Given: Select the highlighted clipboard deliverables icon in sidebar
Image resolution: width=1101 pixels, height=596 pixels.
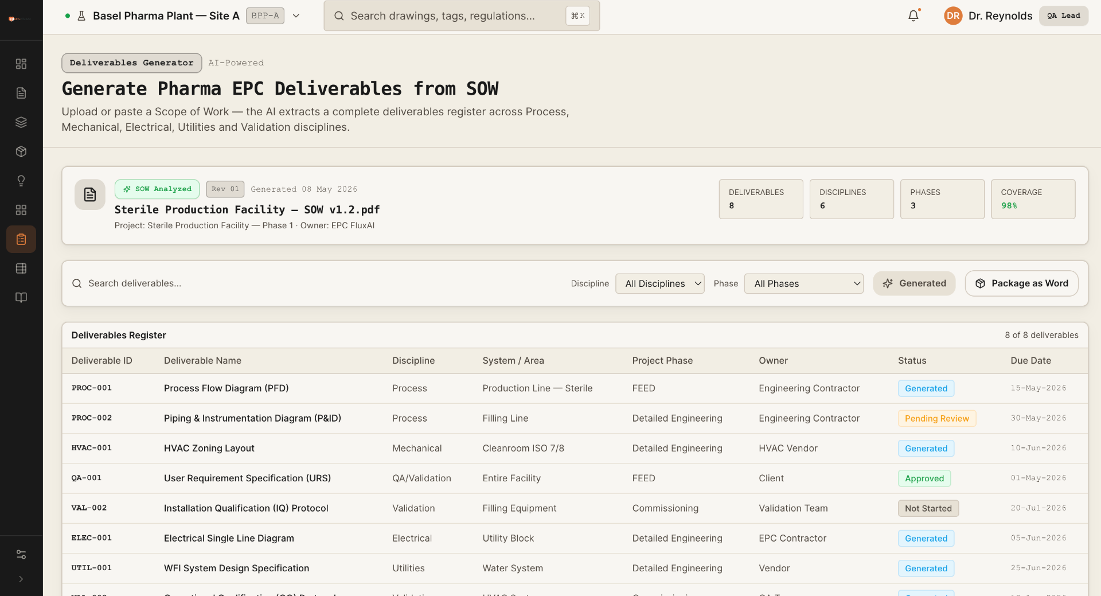Looking at the screenshot, I should (x=21, y=239).
